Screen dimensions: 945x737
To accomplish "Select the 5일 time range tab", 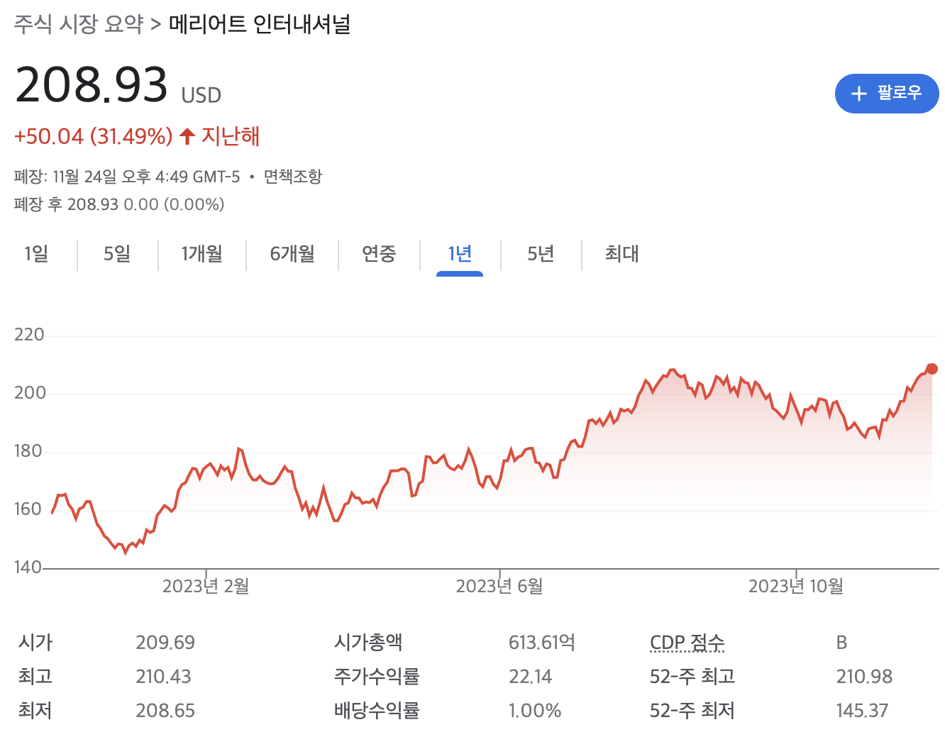I will point(117,254).
